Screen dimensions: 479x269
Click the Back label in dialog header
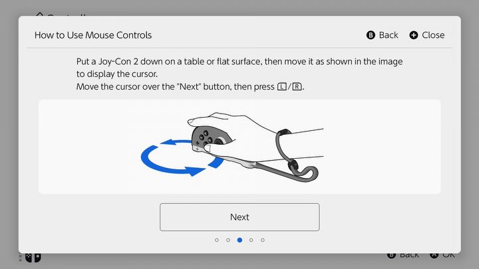coord(389,35)
